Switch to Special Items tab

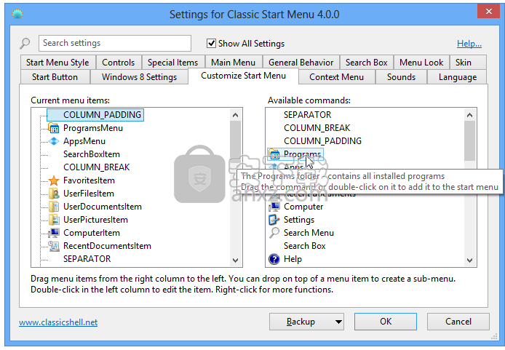[x=172, y=63]
